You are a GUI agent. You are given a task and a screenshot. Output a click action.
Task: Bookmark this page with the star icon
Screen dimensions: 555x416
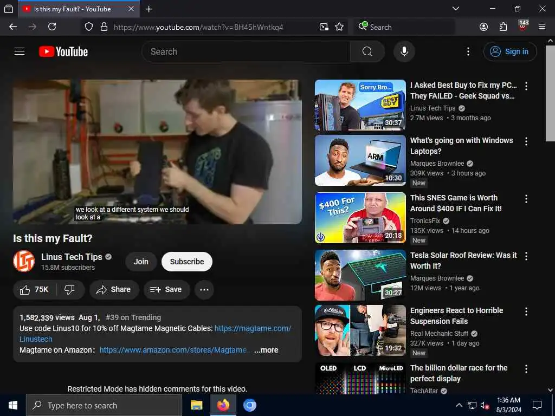pos(339,27)
